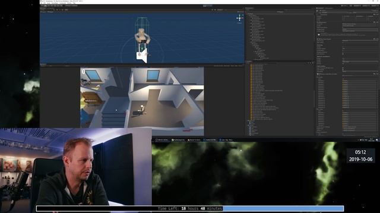The image size is (380, 213).
Task: Switch to the Inspector tab
Action: [321, 8]
